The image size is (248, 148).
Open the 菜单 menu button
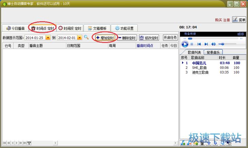tap(239, 19)
